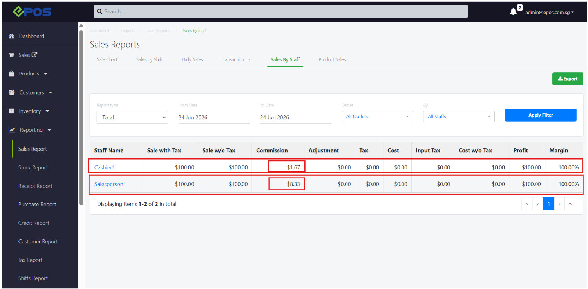This screenshot has height=289, width=588.
Task: Click the green Export button
Action: (568, 79)
